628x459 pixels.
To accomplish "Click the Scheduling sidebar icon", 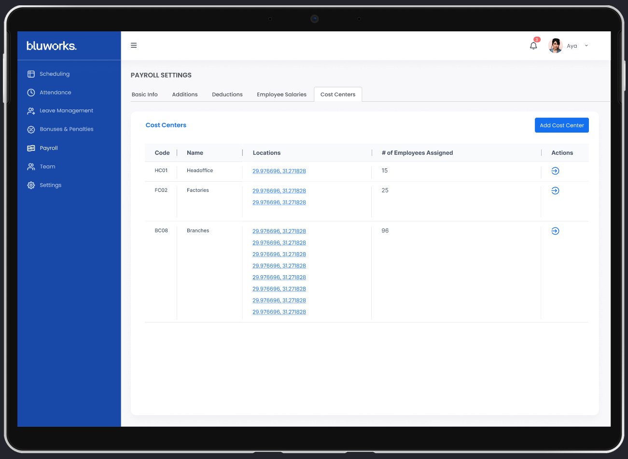I will coord(31,74).
